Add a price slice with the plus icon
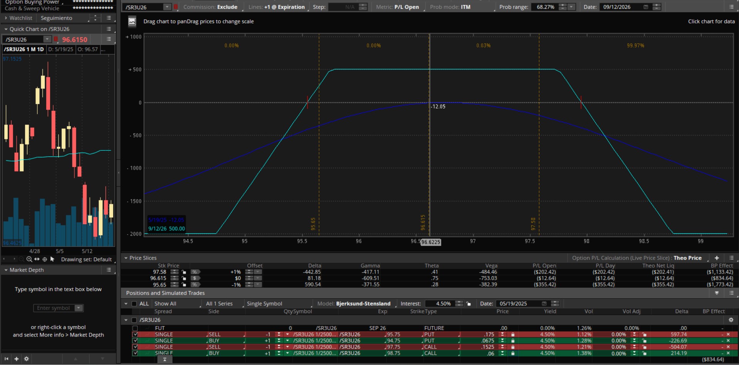This screenshot has height=365, width=739. coord(717,258)
